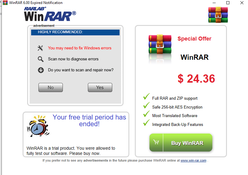The image size is (248, 175).
Task: Click 'Scan now to diagnose errors' text
Action: 73,59
